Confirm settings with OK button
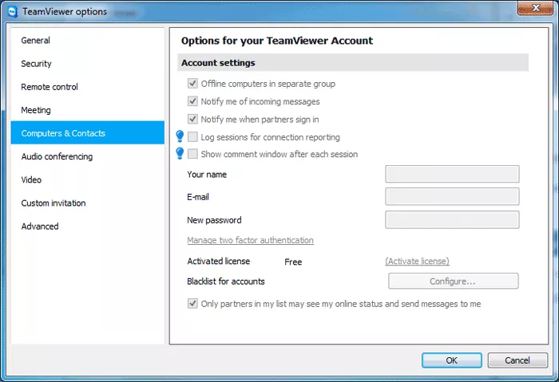 (452, 360)
